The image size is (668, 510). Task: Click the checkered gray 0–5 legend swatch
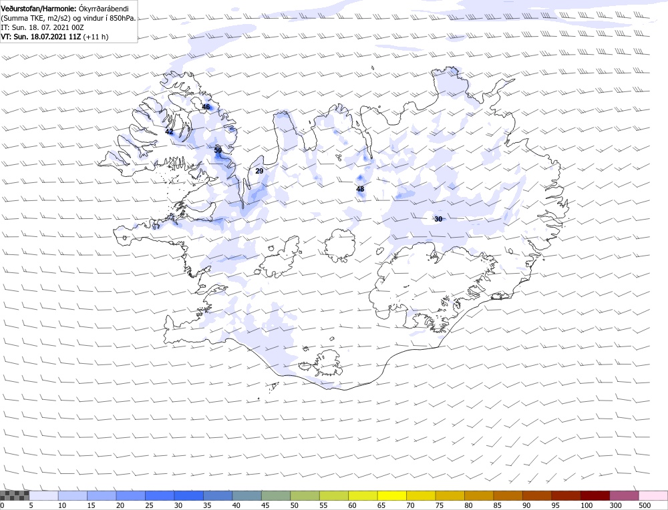click(x=15, y=495)
